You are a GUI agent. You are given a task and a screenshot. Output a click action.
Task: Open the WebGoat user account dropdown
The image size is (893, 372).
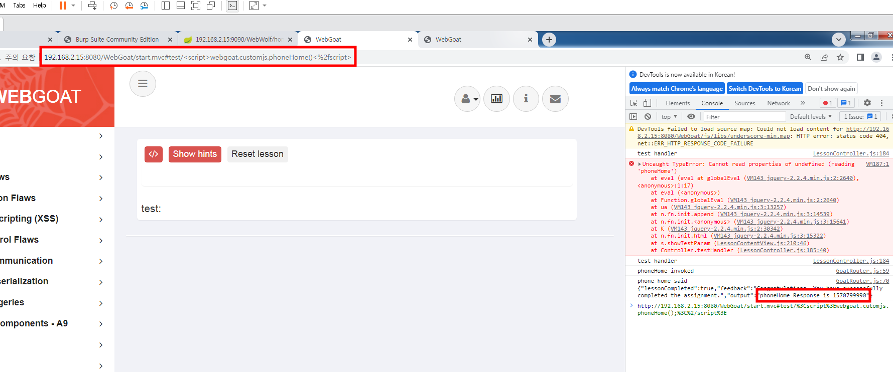(467, 99)
